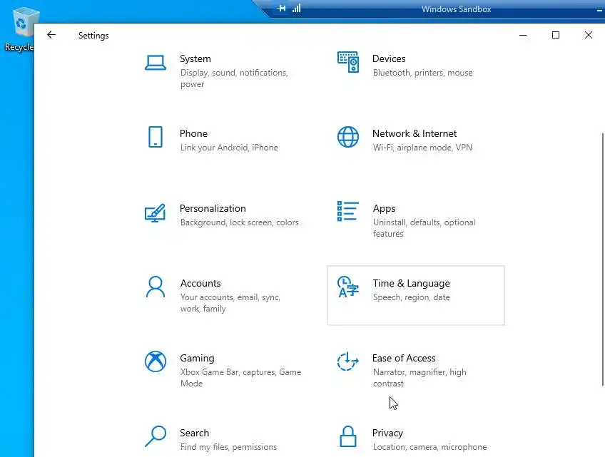Image resolution: width=605 pixels, height=457 pixels.
Task: Open the Privacy heading
Action: [387, 433]
